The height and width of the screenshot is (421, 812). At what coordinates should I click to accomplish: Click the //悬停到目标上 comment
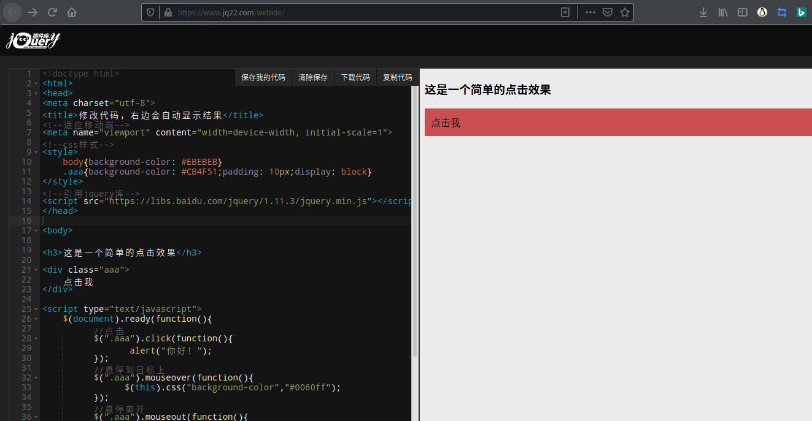point(130,370)
